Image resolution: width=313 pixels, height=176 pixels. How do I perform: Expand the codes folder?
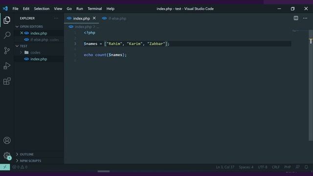tap(21, 52)
